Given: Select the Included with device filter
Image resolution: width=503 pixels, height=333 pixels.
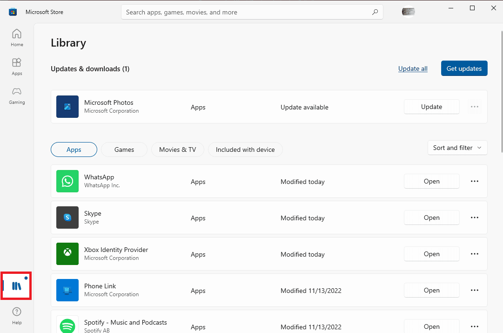Looking at the screenshot, I should pyautogui.click(x=245, y=150).
